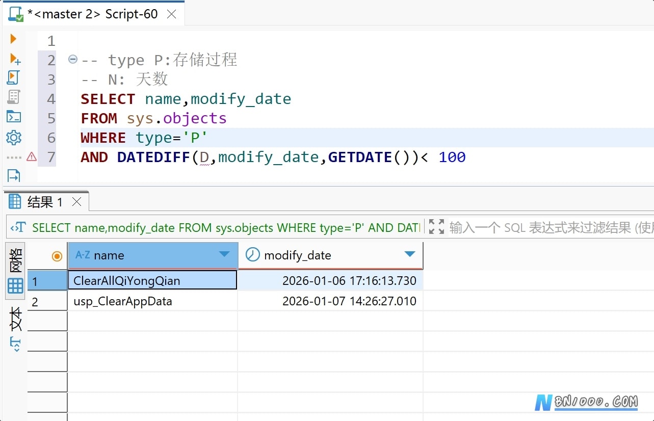Viewport: 654px width, 421px height.
Task: Open the modify_date column filter dropdown
Action: click(409, 254)
